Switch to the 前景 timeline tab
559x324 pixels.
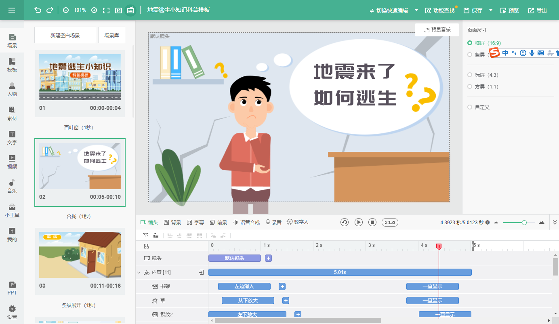pos(219,222)
